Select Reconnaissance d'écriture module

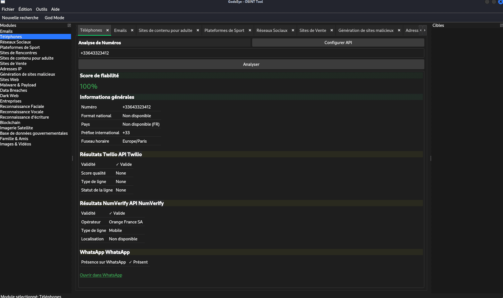tap(35, 117)
